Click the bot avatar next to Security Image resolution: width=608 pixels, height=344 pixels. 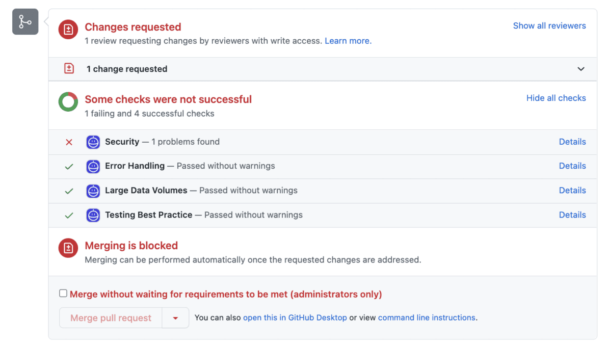click(93, 142)
